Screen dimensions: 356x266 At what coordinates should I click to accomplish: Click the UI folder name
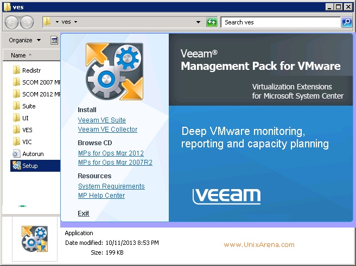click(x=25, y=118)
